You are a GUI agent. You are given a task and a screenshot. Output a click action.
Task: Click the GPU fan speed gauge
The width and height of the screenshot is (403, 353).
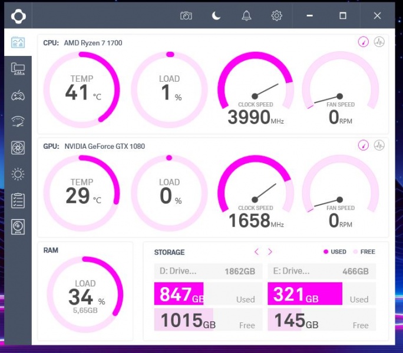(341, 192)
